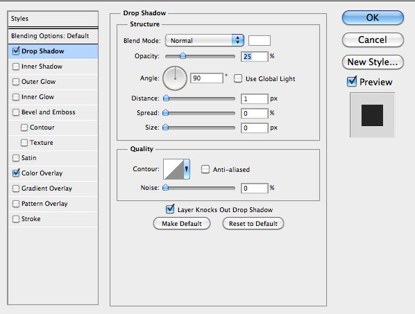415x314 pixels.
Task: Click the Make Default button
Action: click(x=182, y=224)
